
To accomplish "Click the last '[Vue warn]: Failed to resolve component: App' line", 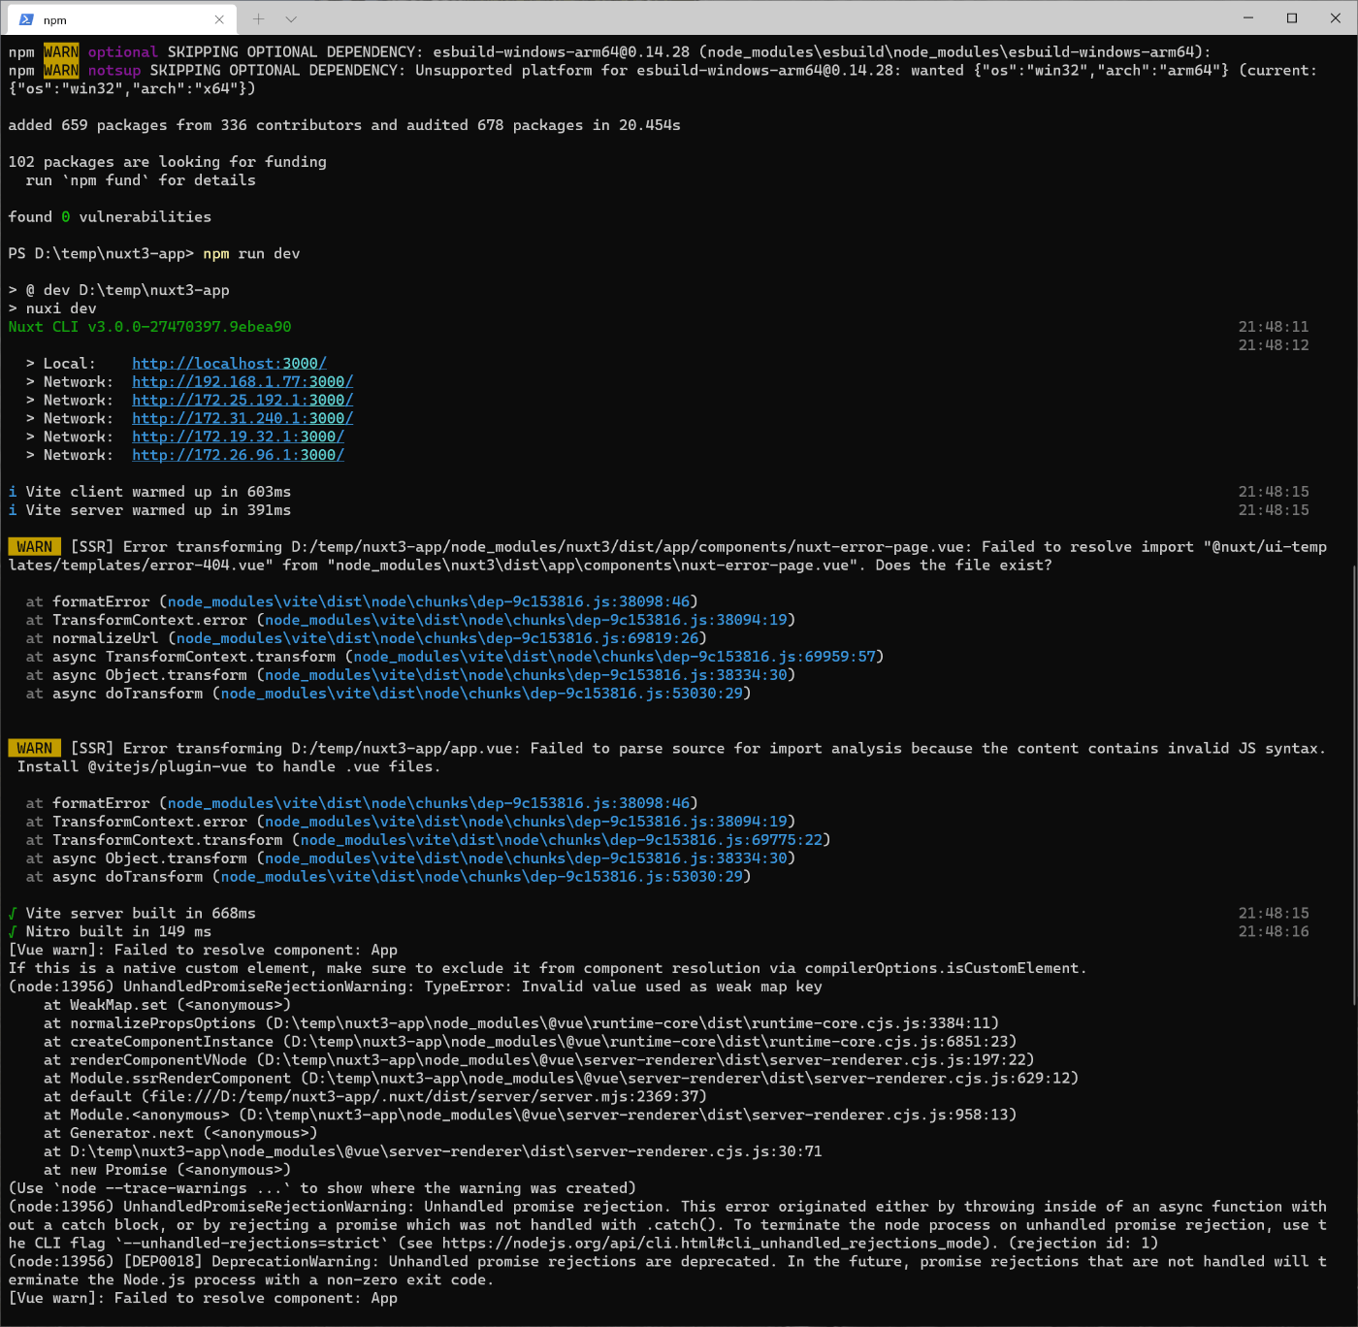I will [203, 1299].
